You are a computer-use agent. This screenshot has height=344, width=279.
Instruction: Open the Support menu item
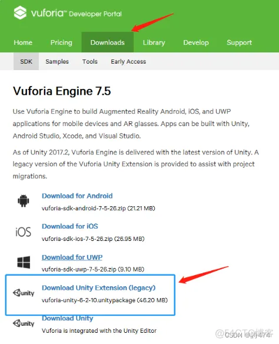pyautogui.click(x=240, y=42)
